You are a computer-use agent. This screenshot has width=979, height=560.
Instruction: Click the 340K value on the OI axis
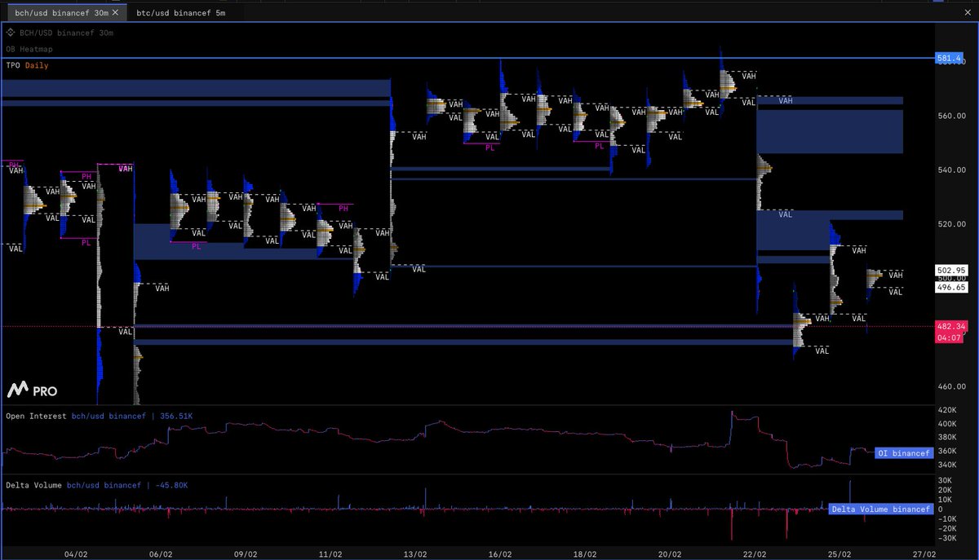(x=946, y=465)
